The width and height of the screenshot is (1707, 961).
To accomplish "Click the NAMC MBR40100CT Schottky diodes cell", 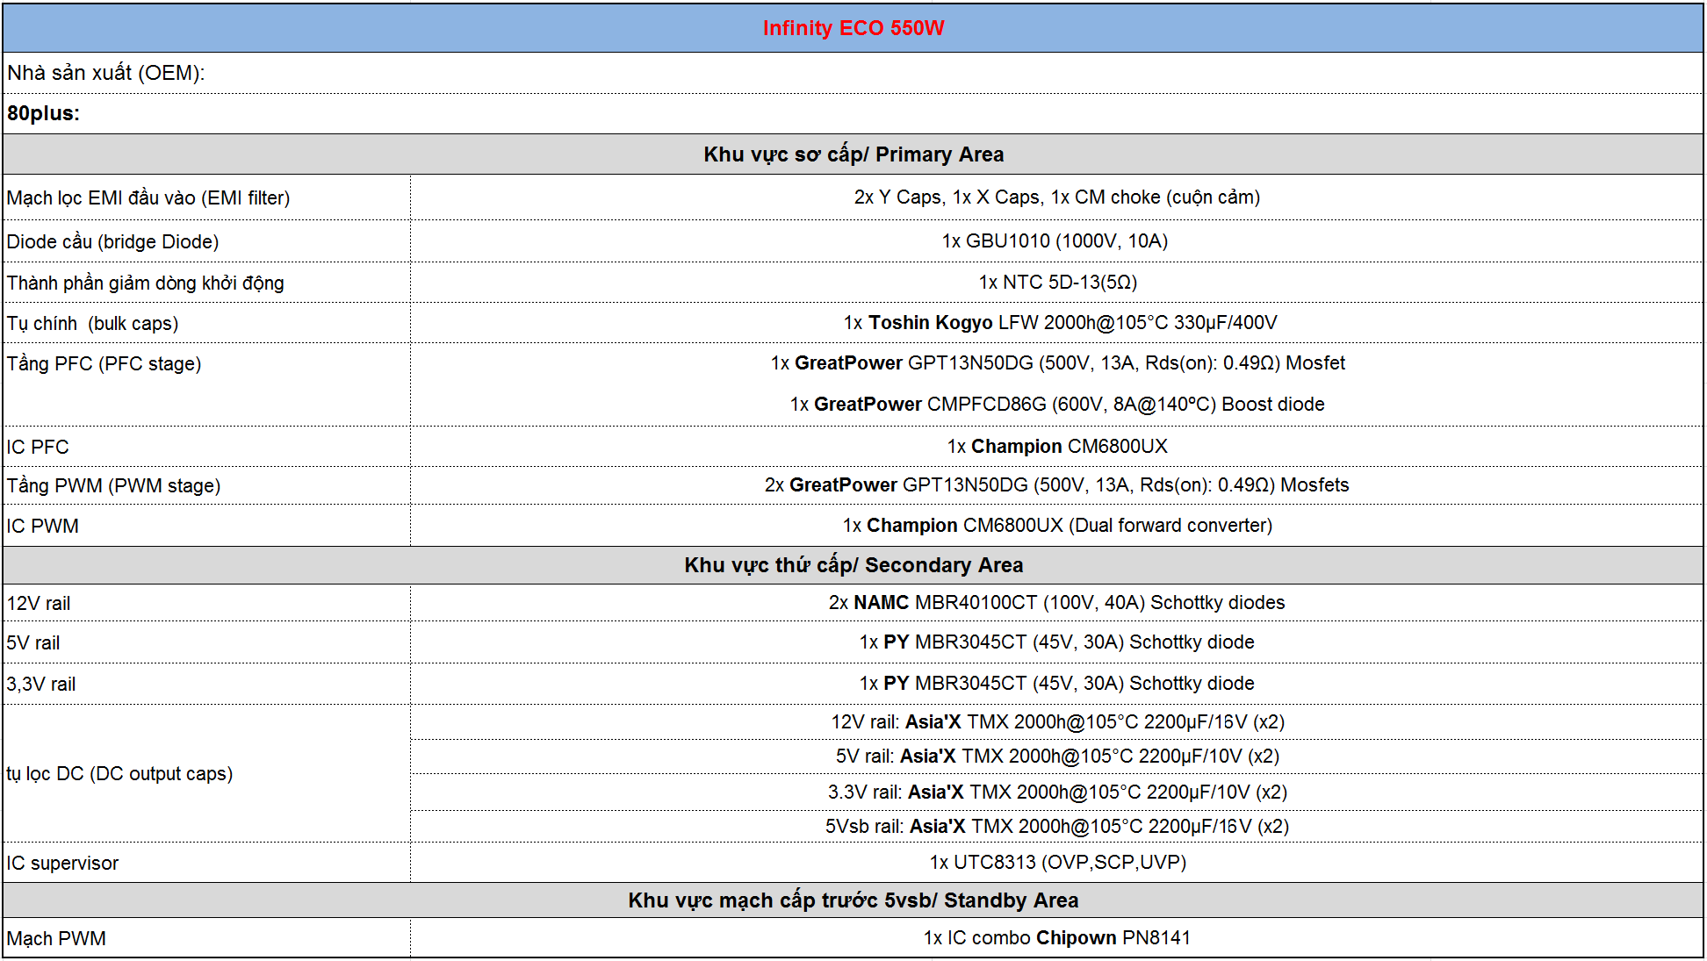I will [1056, 602].
